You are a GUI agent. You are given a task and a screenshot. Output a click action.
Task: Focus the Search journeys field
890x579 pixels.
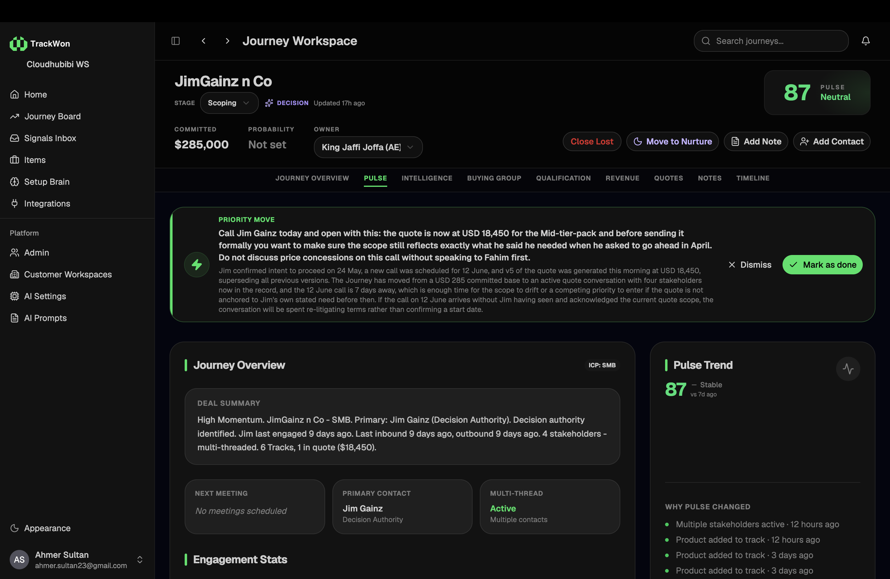[771, 41]
